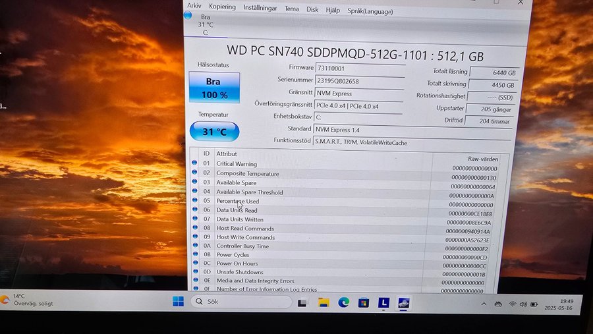Click the cloud tray icon beside the chevron

pos(498,304)
